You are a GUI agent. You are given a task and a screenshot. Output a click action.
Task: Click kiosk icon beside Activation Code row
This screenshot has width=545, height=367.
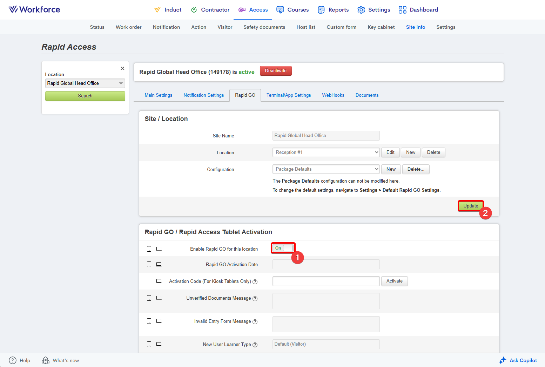click(x=159, y=281)
